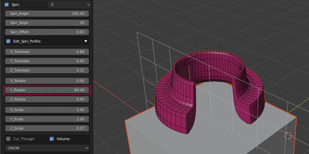This screenshot has height=154, width=309.
Task: Enable the Cut_Through checkbox
Action: pyautogui.click(x=9, y=139)
